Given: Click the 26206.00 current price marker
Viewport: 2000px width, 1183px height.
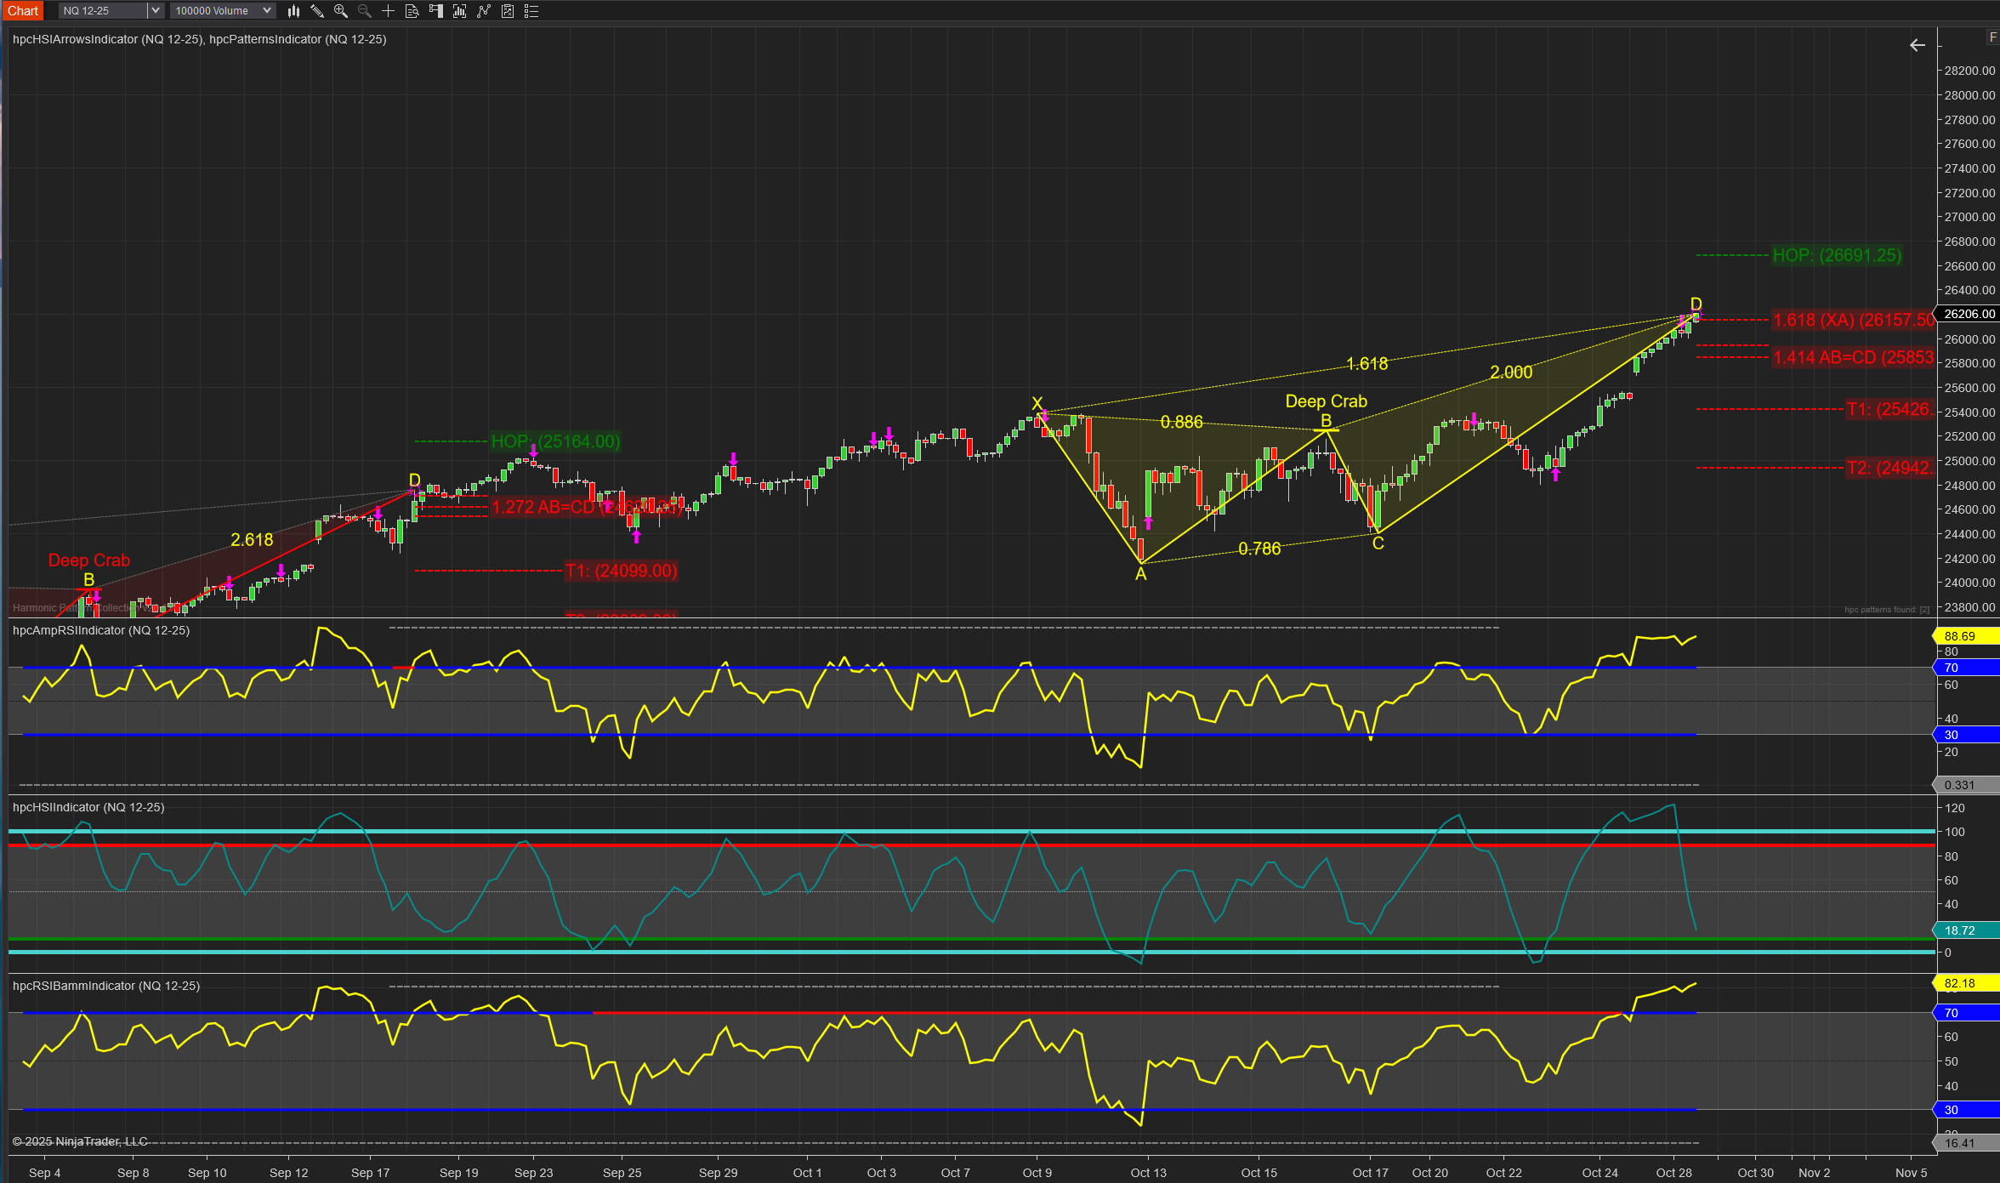Looking at the screenshot, I should (1968, 314).
